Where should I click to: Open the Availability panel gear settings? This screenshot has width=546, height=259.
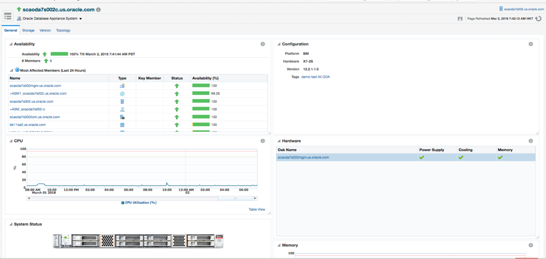click(263, 44)
